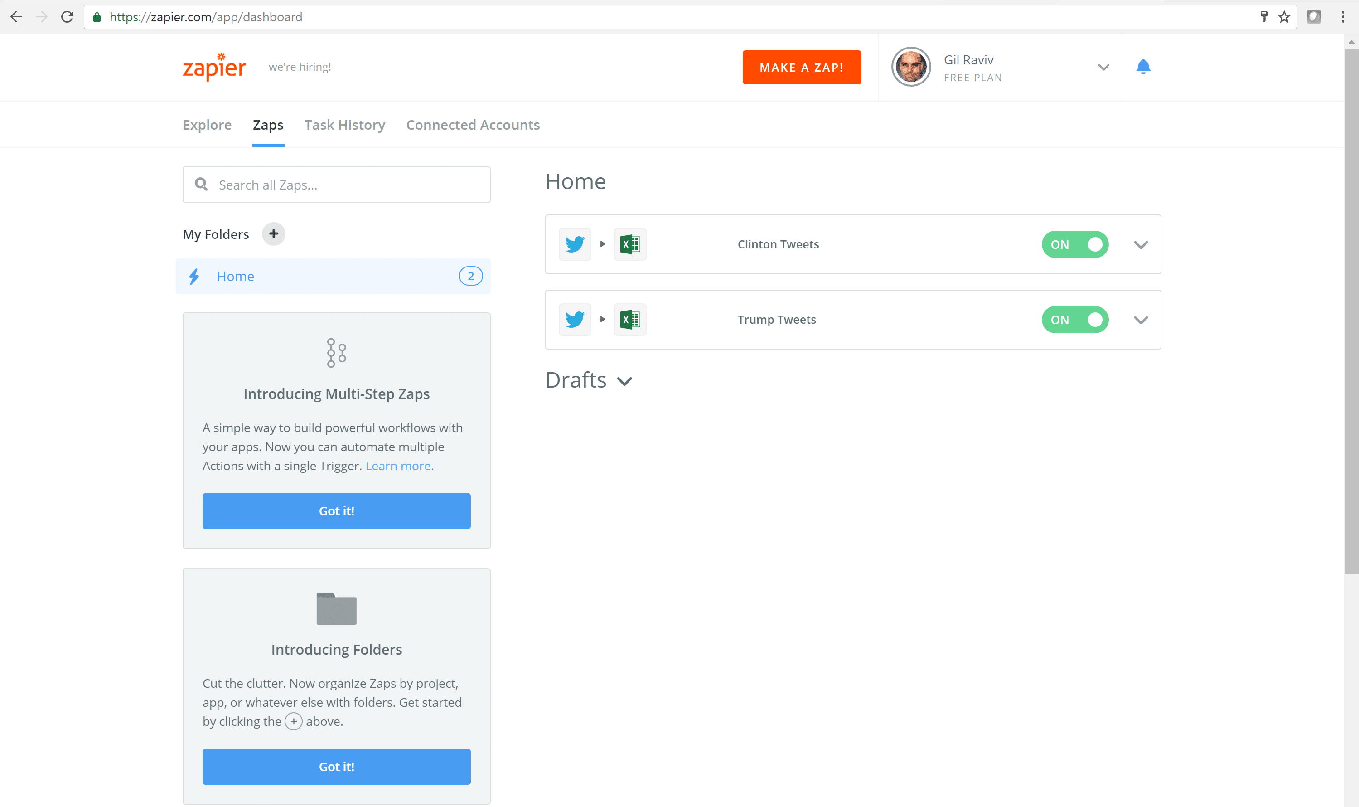Turn off the Trump Tweets zap
Image resolution: width=1359 pixels, height=807 pixels.
(x=1074, y=320)
